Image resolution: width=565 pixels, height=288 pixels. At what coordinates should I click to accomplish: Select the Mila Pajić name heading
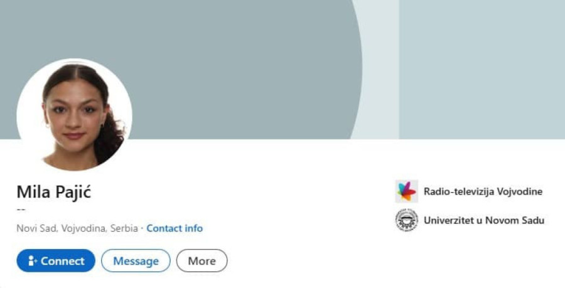point(54,192)
